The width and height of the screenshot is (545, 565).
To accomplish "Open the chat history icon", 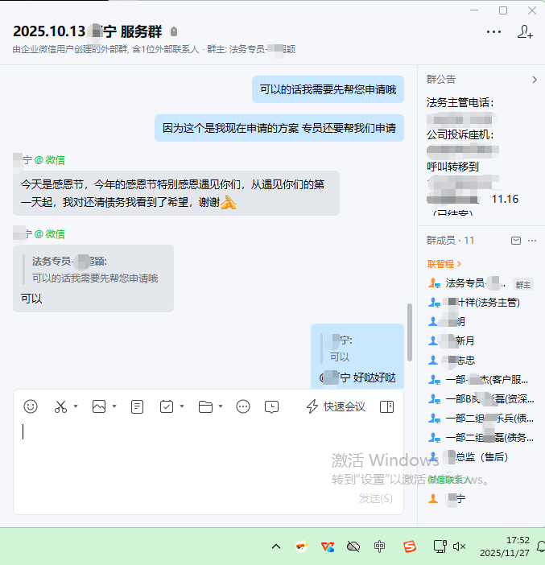I will coord(272,406).
